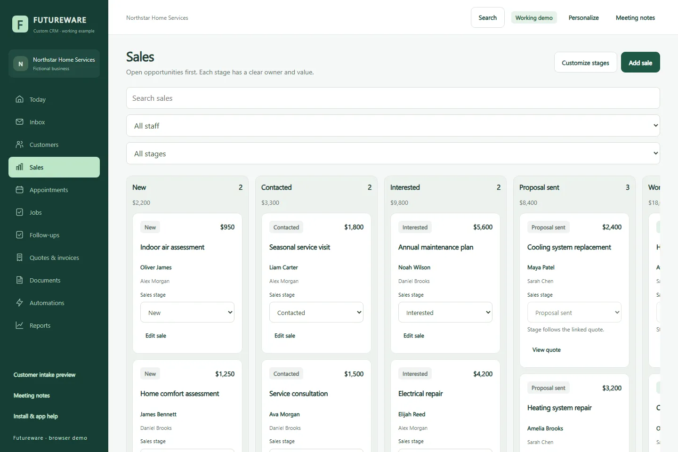Select the Electrical repair card title
The height and width of the screenshot is (452, 678).
420,394
